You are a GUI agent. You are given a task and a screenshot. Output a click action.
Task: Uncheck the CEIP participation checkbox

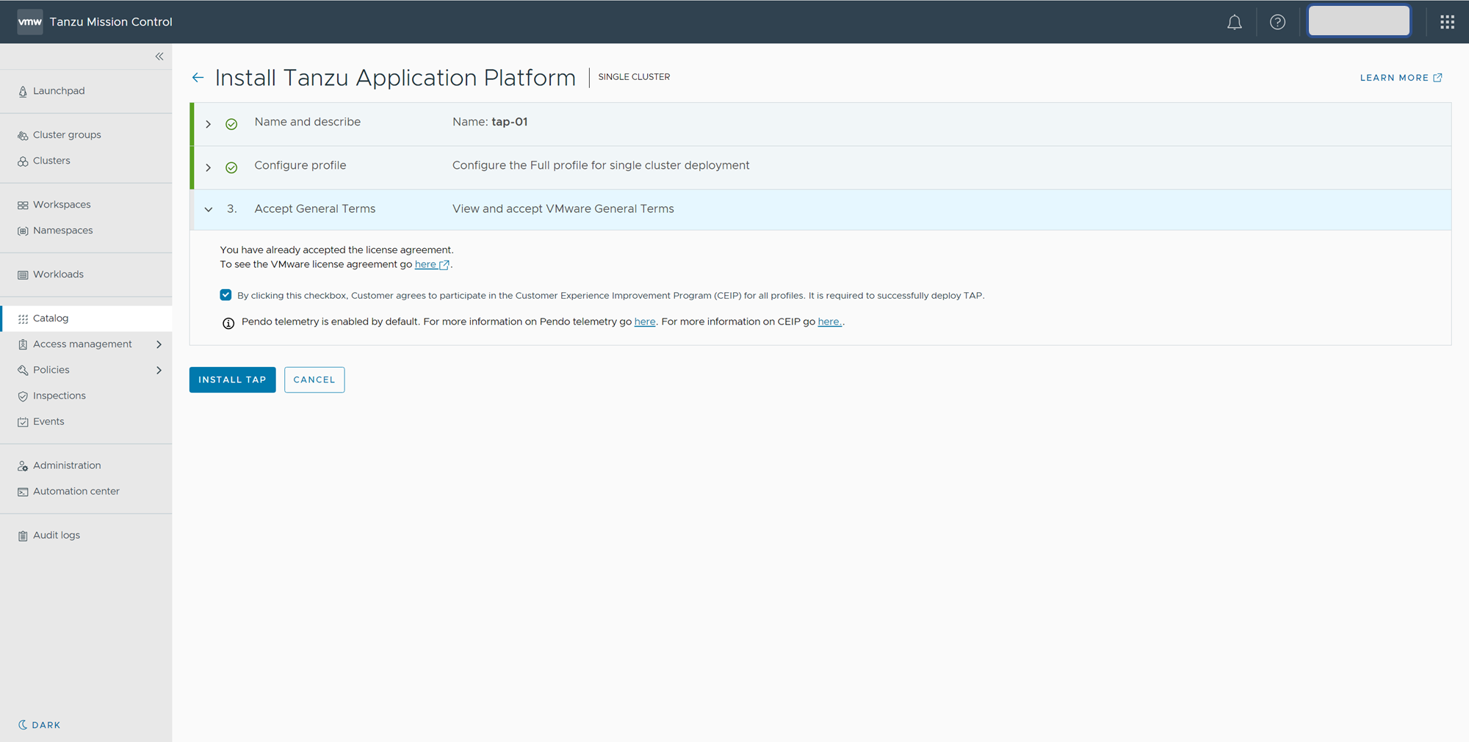point(225,295)
